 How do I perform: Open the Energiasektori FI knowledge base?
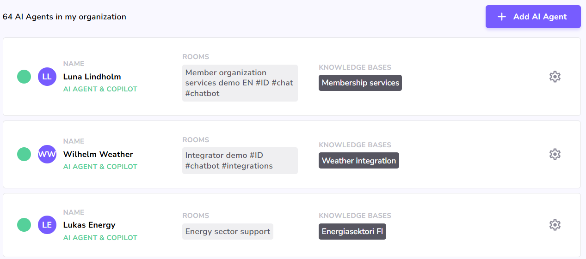point(352,231)
